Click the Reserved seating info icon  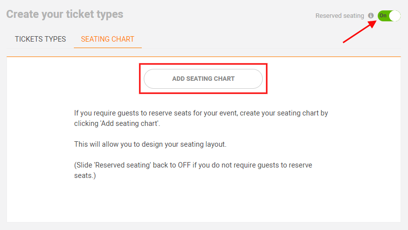coord(371,15)
